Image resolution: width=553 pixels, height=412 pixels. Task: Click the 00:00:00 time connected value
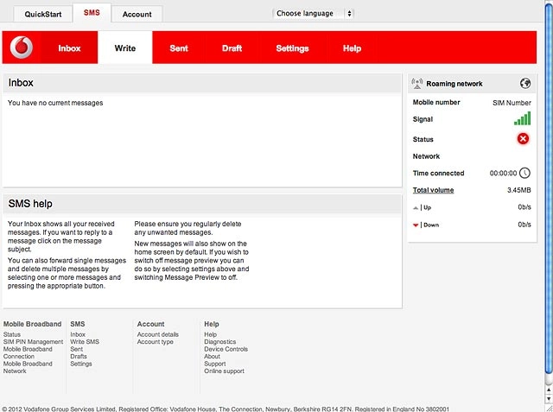503,173
